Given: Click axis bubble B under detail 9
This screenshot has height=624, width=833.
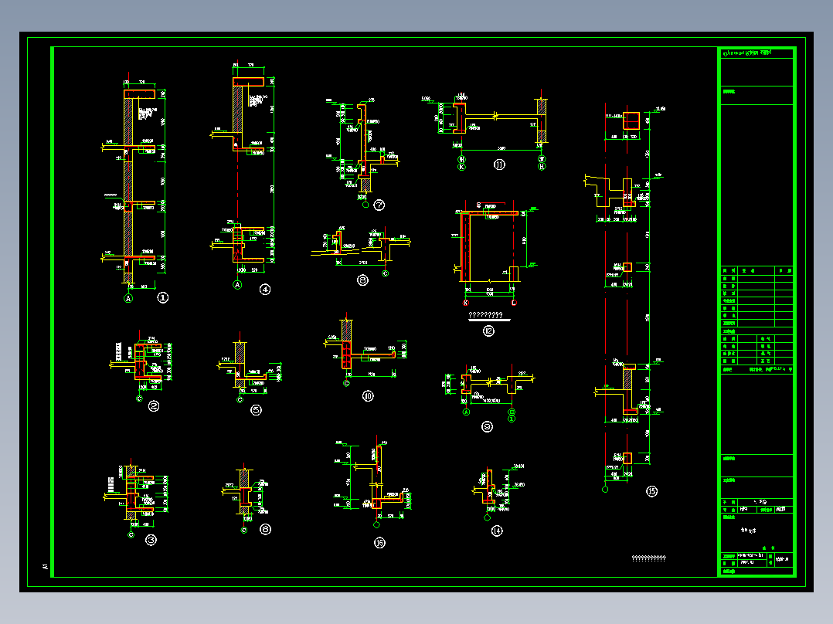Looking at the screenshot, I should pyautogui.click(x=512, y=412).
